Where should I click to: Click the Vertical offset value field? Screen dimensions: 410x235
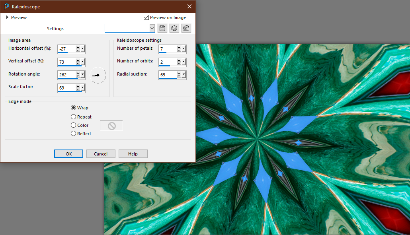tap(67, 62)
